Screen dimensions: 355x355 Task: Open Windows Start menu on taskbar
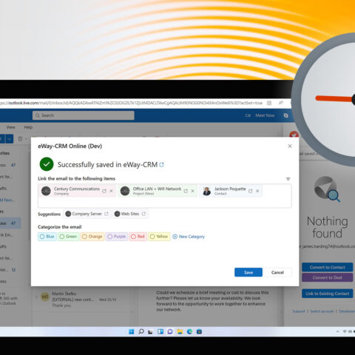tap(132, 331)
